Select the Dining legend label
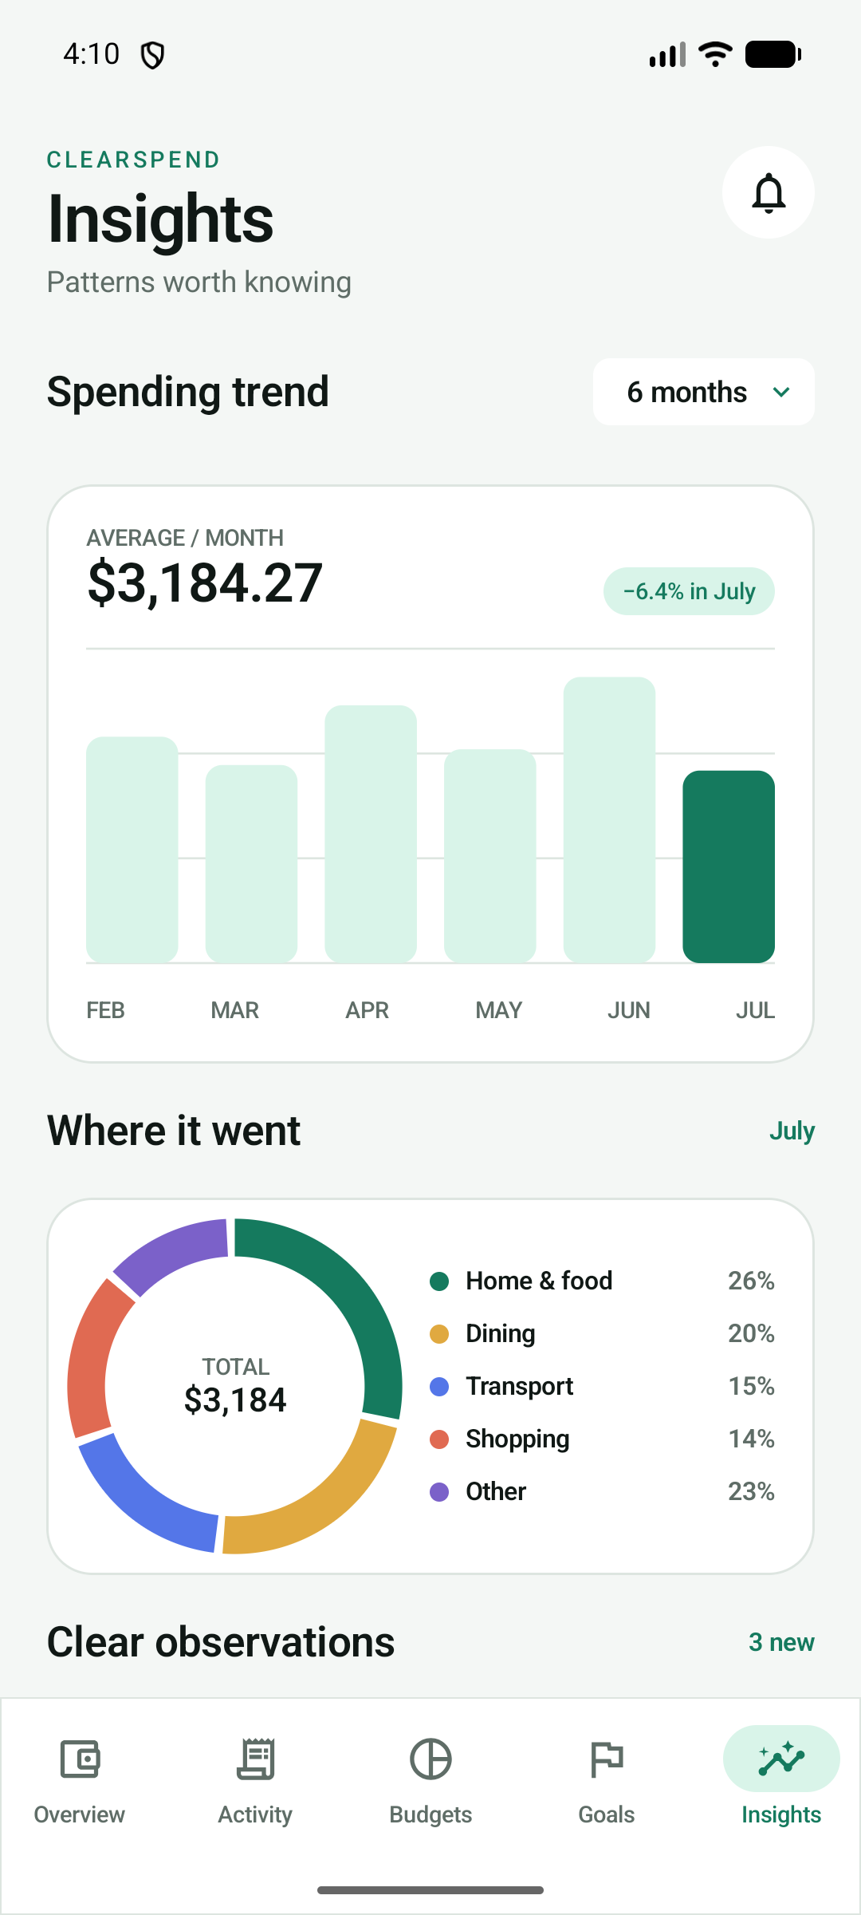The width and height of the screenshot is (861, 1915). (x=501, y=1333)
